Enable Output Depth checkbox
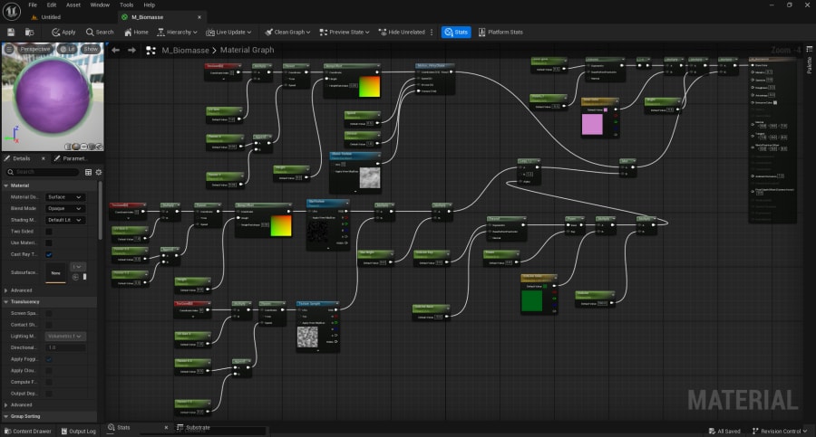The height and width of the screenshot is (437, 816). tap(48, 394)
